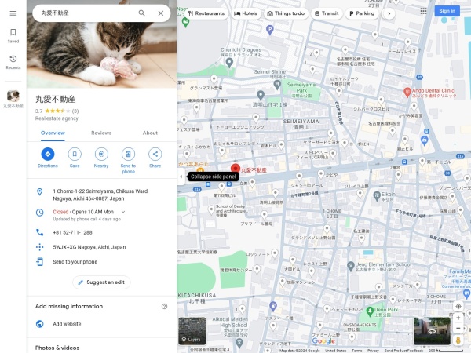Zoom out the map with minus
The image size is (471, 353).
pos(458,328)
